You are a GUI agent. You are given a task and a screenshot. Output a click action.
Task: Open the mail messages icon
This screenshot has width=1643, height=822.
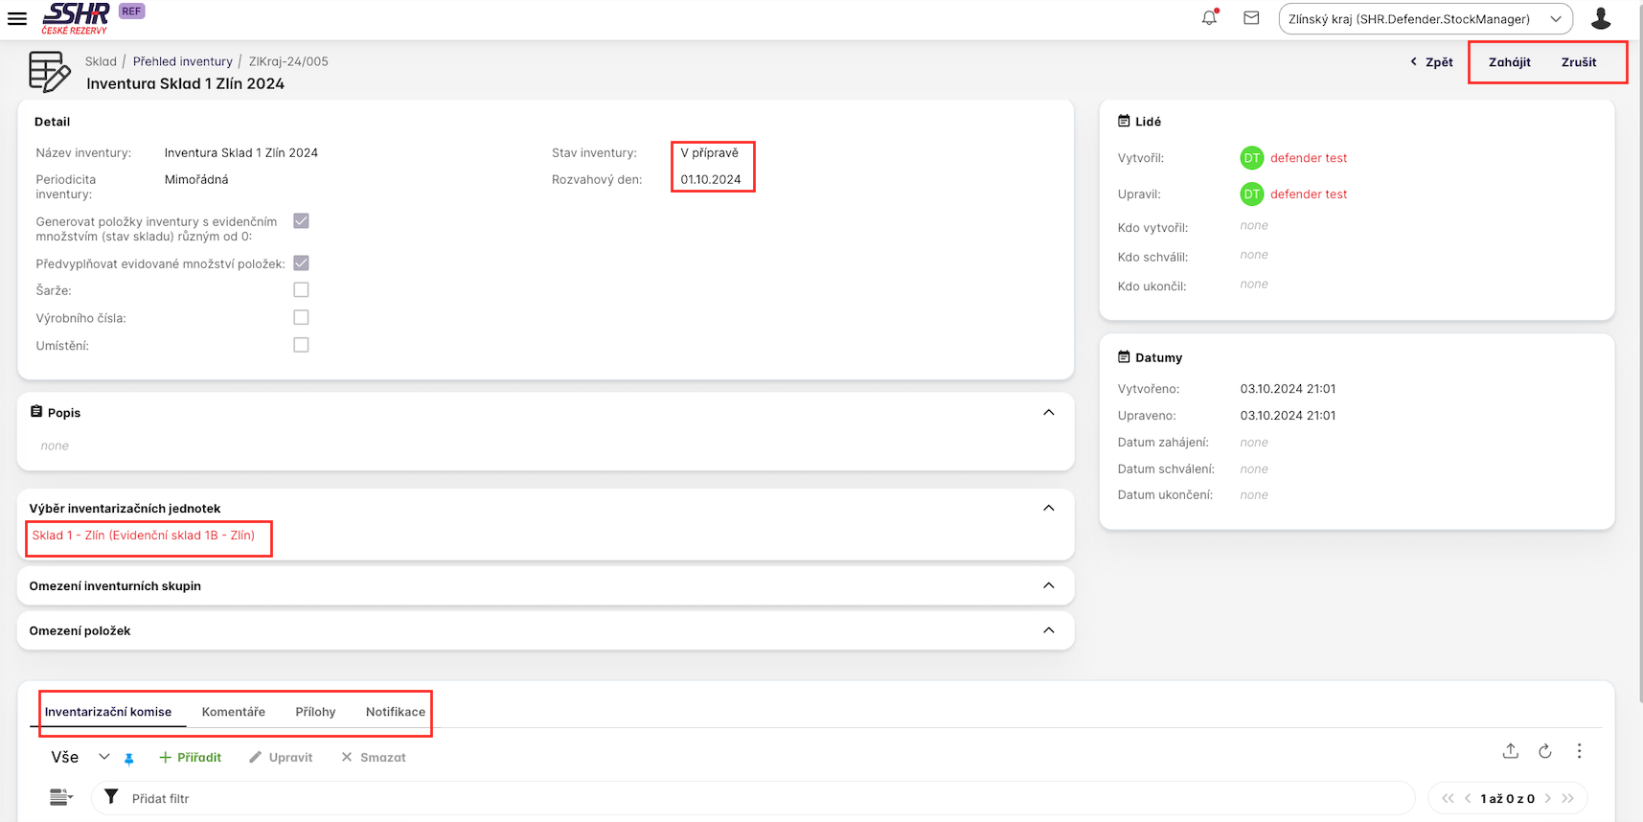pyautogui.click(x=1251, y=18)
